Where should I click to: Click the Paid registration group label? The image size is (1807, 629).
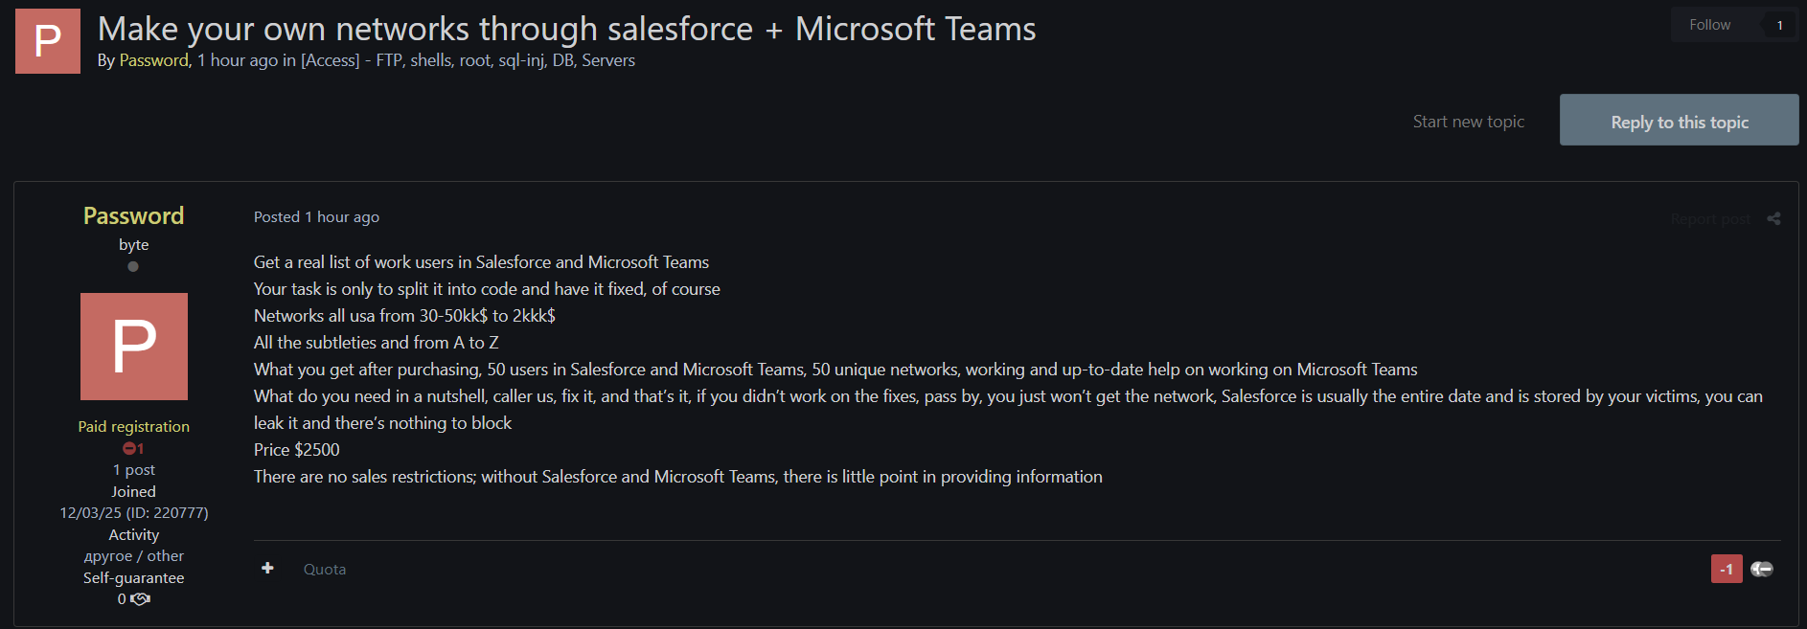pyautogui.click(x=134, y=427)
